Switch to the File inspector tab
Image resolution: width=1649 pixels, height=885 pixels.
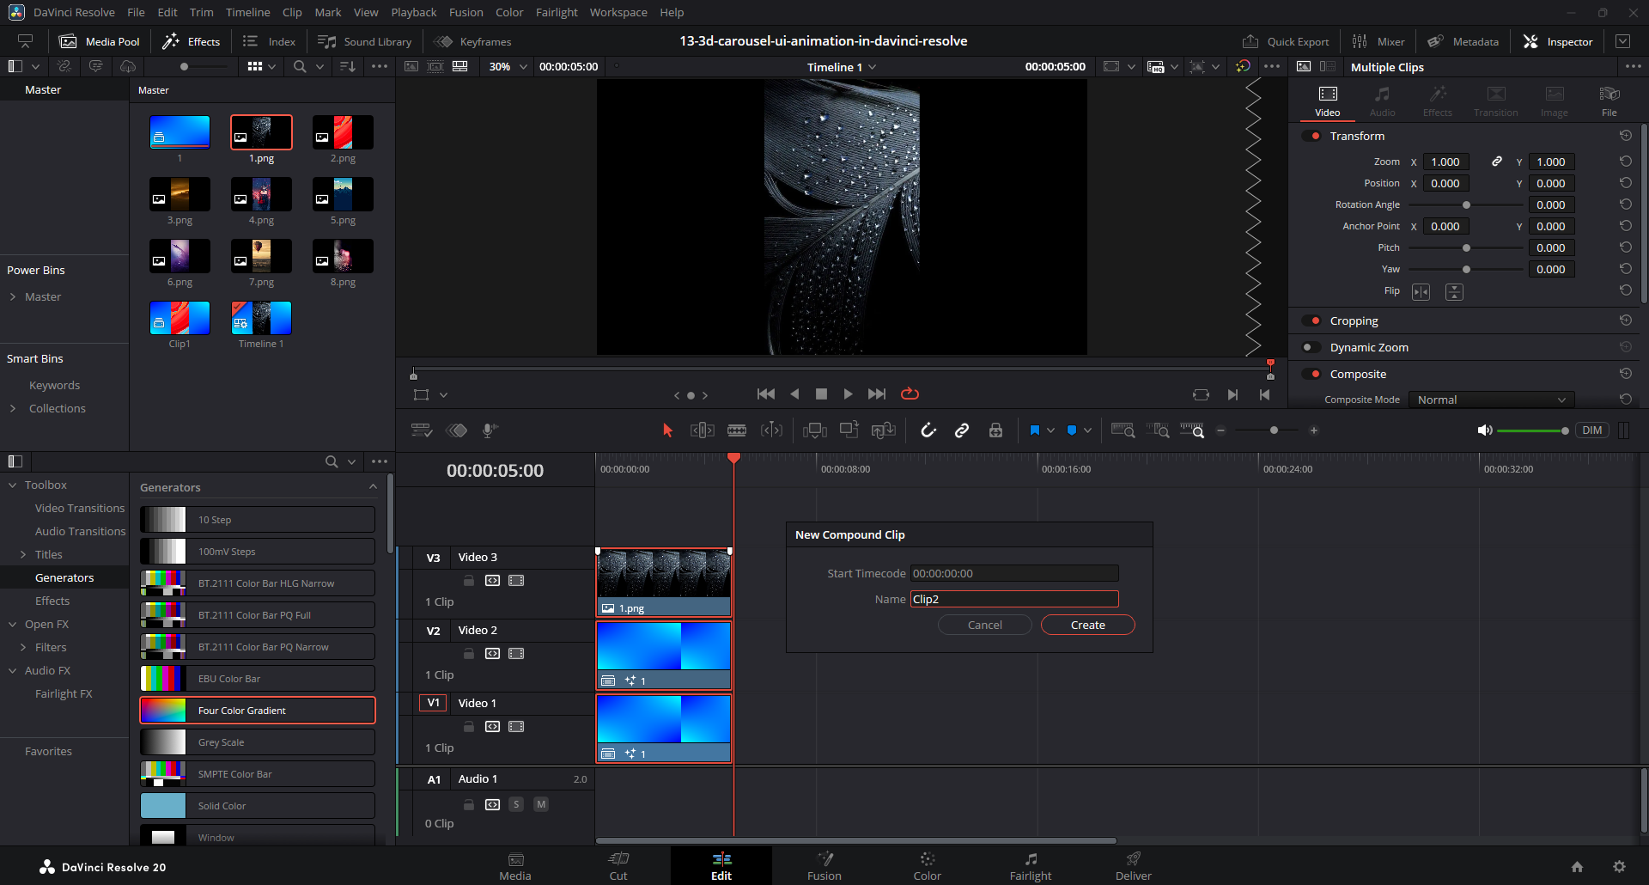[x=1609, y=101]
